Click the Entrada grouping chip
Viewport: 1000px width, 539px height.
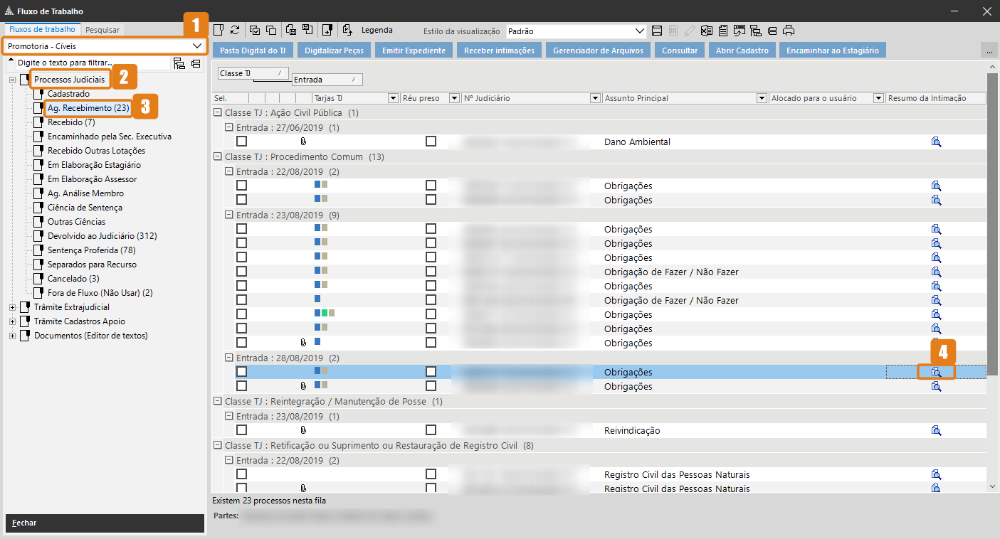(x=327, y=80)
